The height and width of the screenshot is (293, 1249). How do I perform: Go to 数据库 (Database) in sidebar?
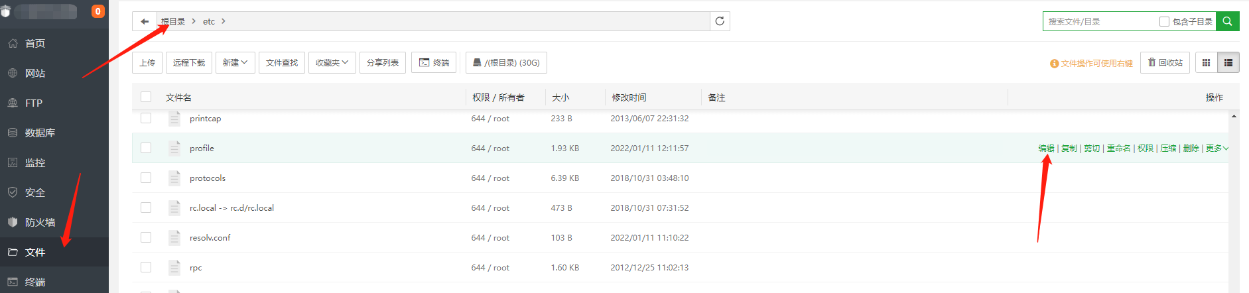40,133
